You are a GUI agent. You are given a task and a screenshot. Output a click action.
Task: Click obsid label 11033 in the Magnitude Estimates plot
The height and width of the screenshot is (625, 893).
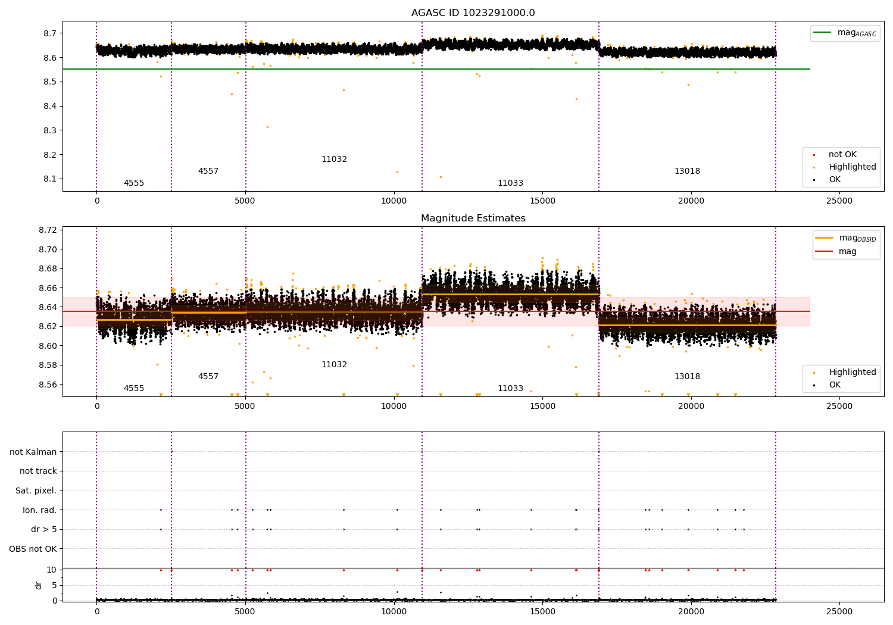pos(510,389)
